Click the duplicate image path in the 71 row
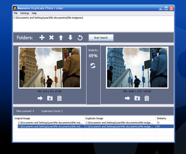 point(119,123)
